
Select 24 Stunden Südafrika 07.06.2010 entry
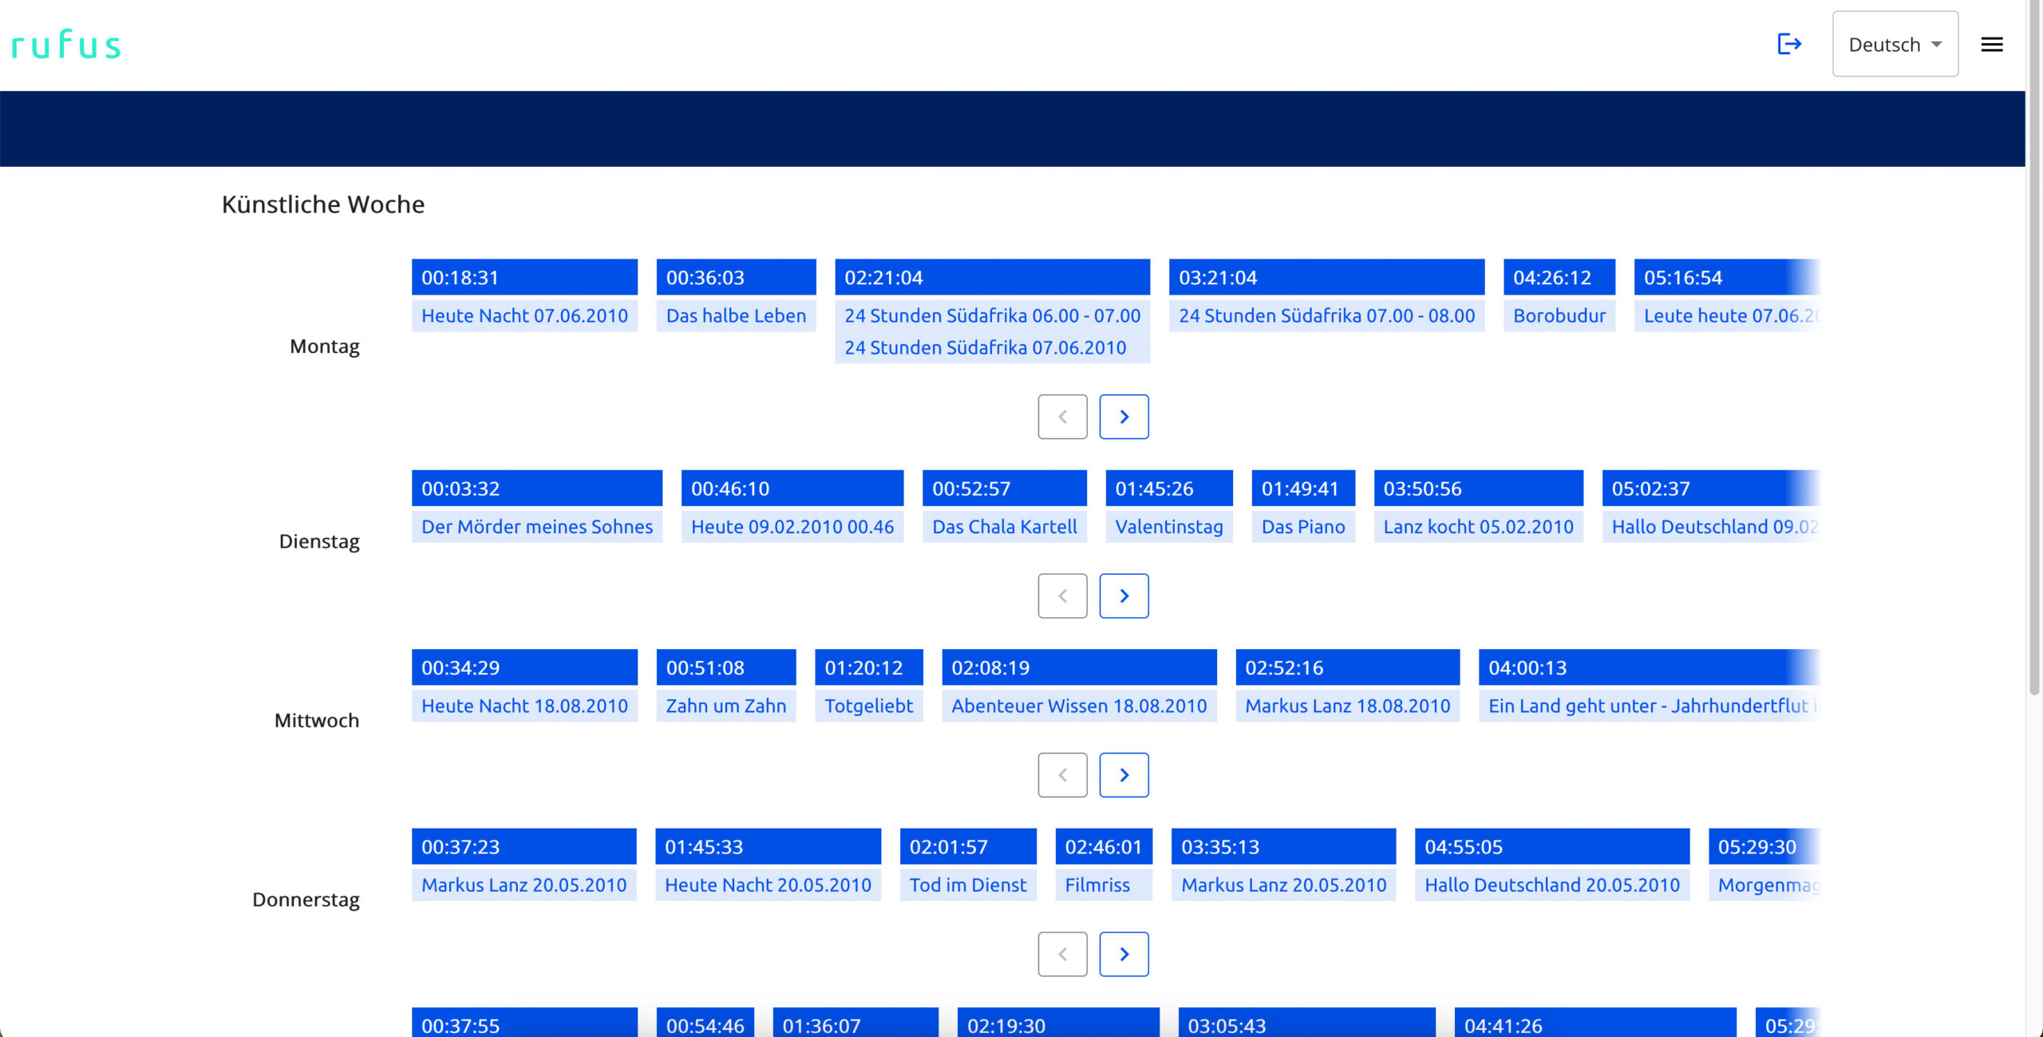(x=985, y=348)
